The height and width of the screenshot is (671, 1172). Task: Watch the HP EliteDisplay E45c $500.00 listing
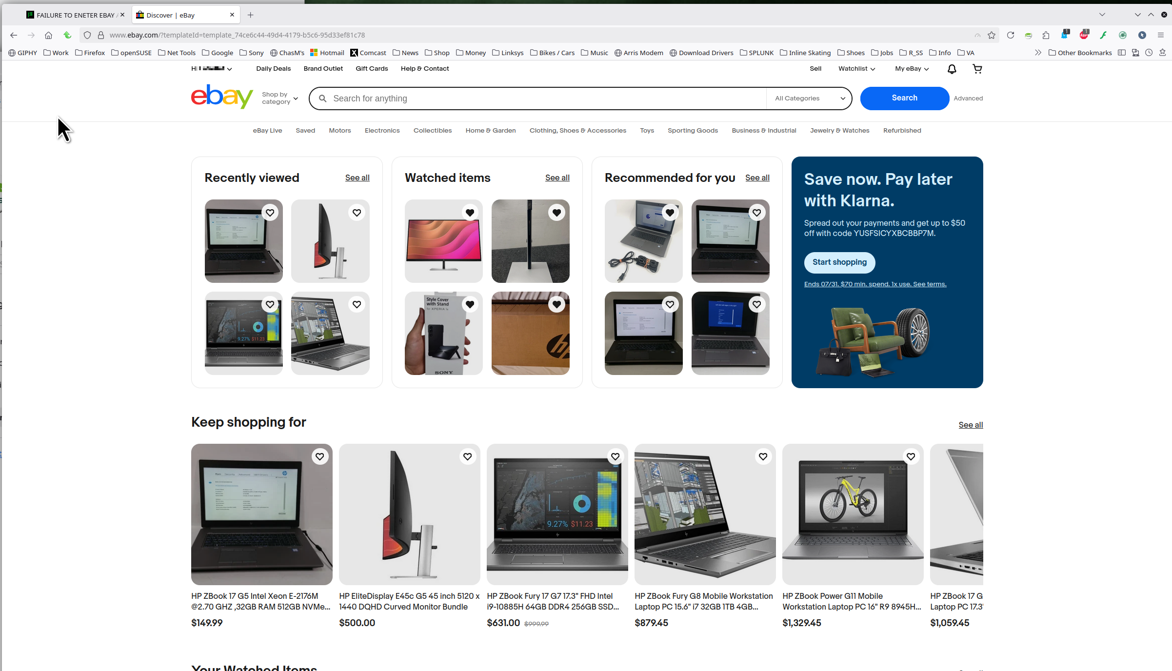tap(467, 456)
